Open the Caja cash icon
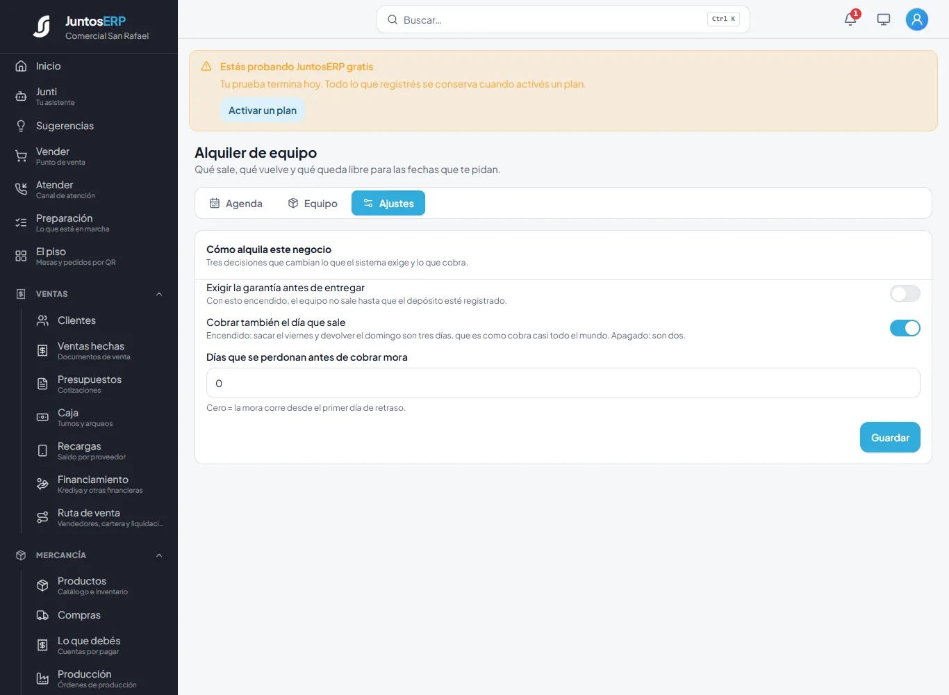 42,418
